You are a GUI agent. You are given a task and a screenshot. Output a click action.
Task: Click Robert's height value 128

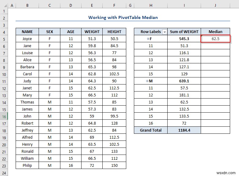coord(114,123)
